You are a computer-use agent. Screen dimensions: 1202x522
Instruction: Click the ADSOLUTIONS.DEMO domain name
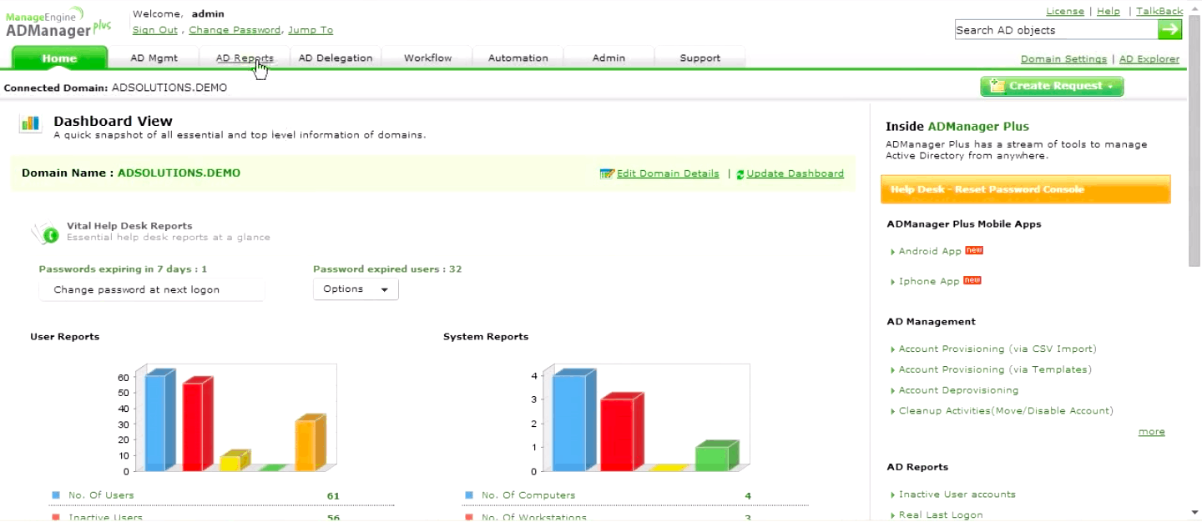click(x=179, y=173)
